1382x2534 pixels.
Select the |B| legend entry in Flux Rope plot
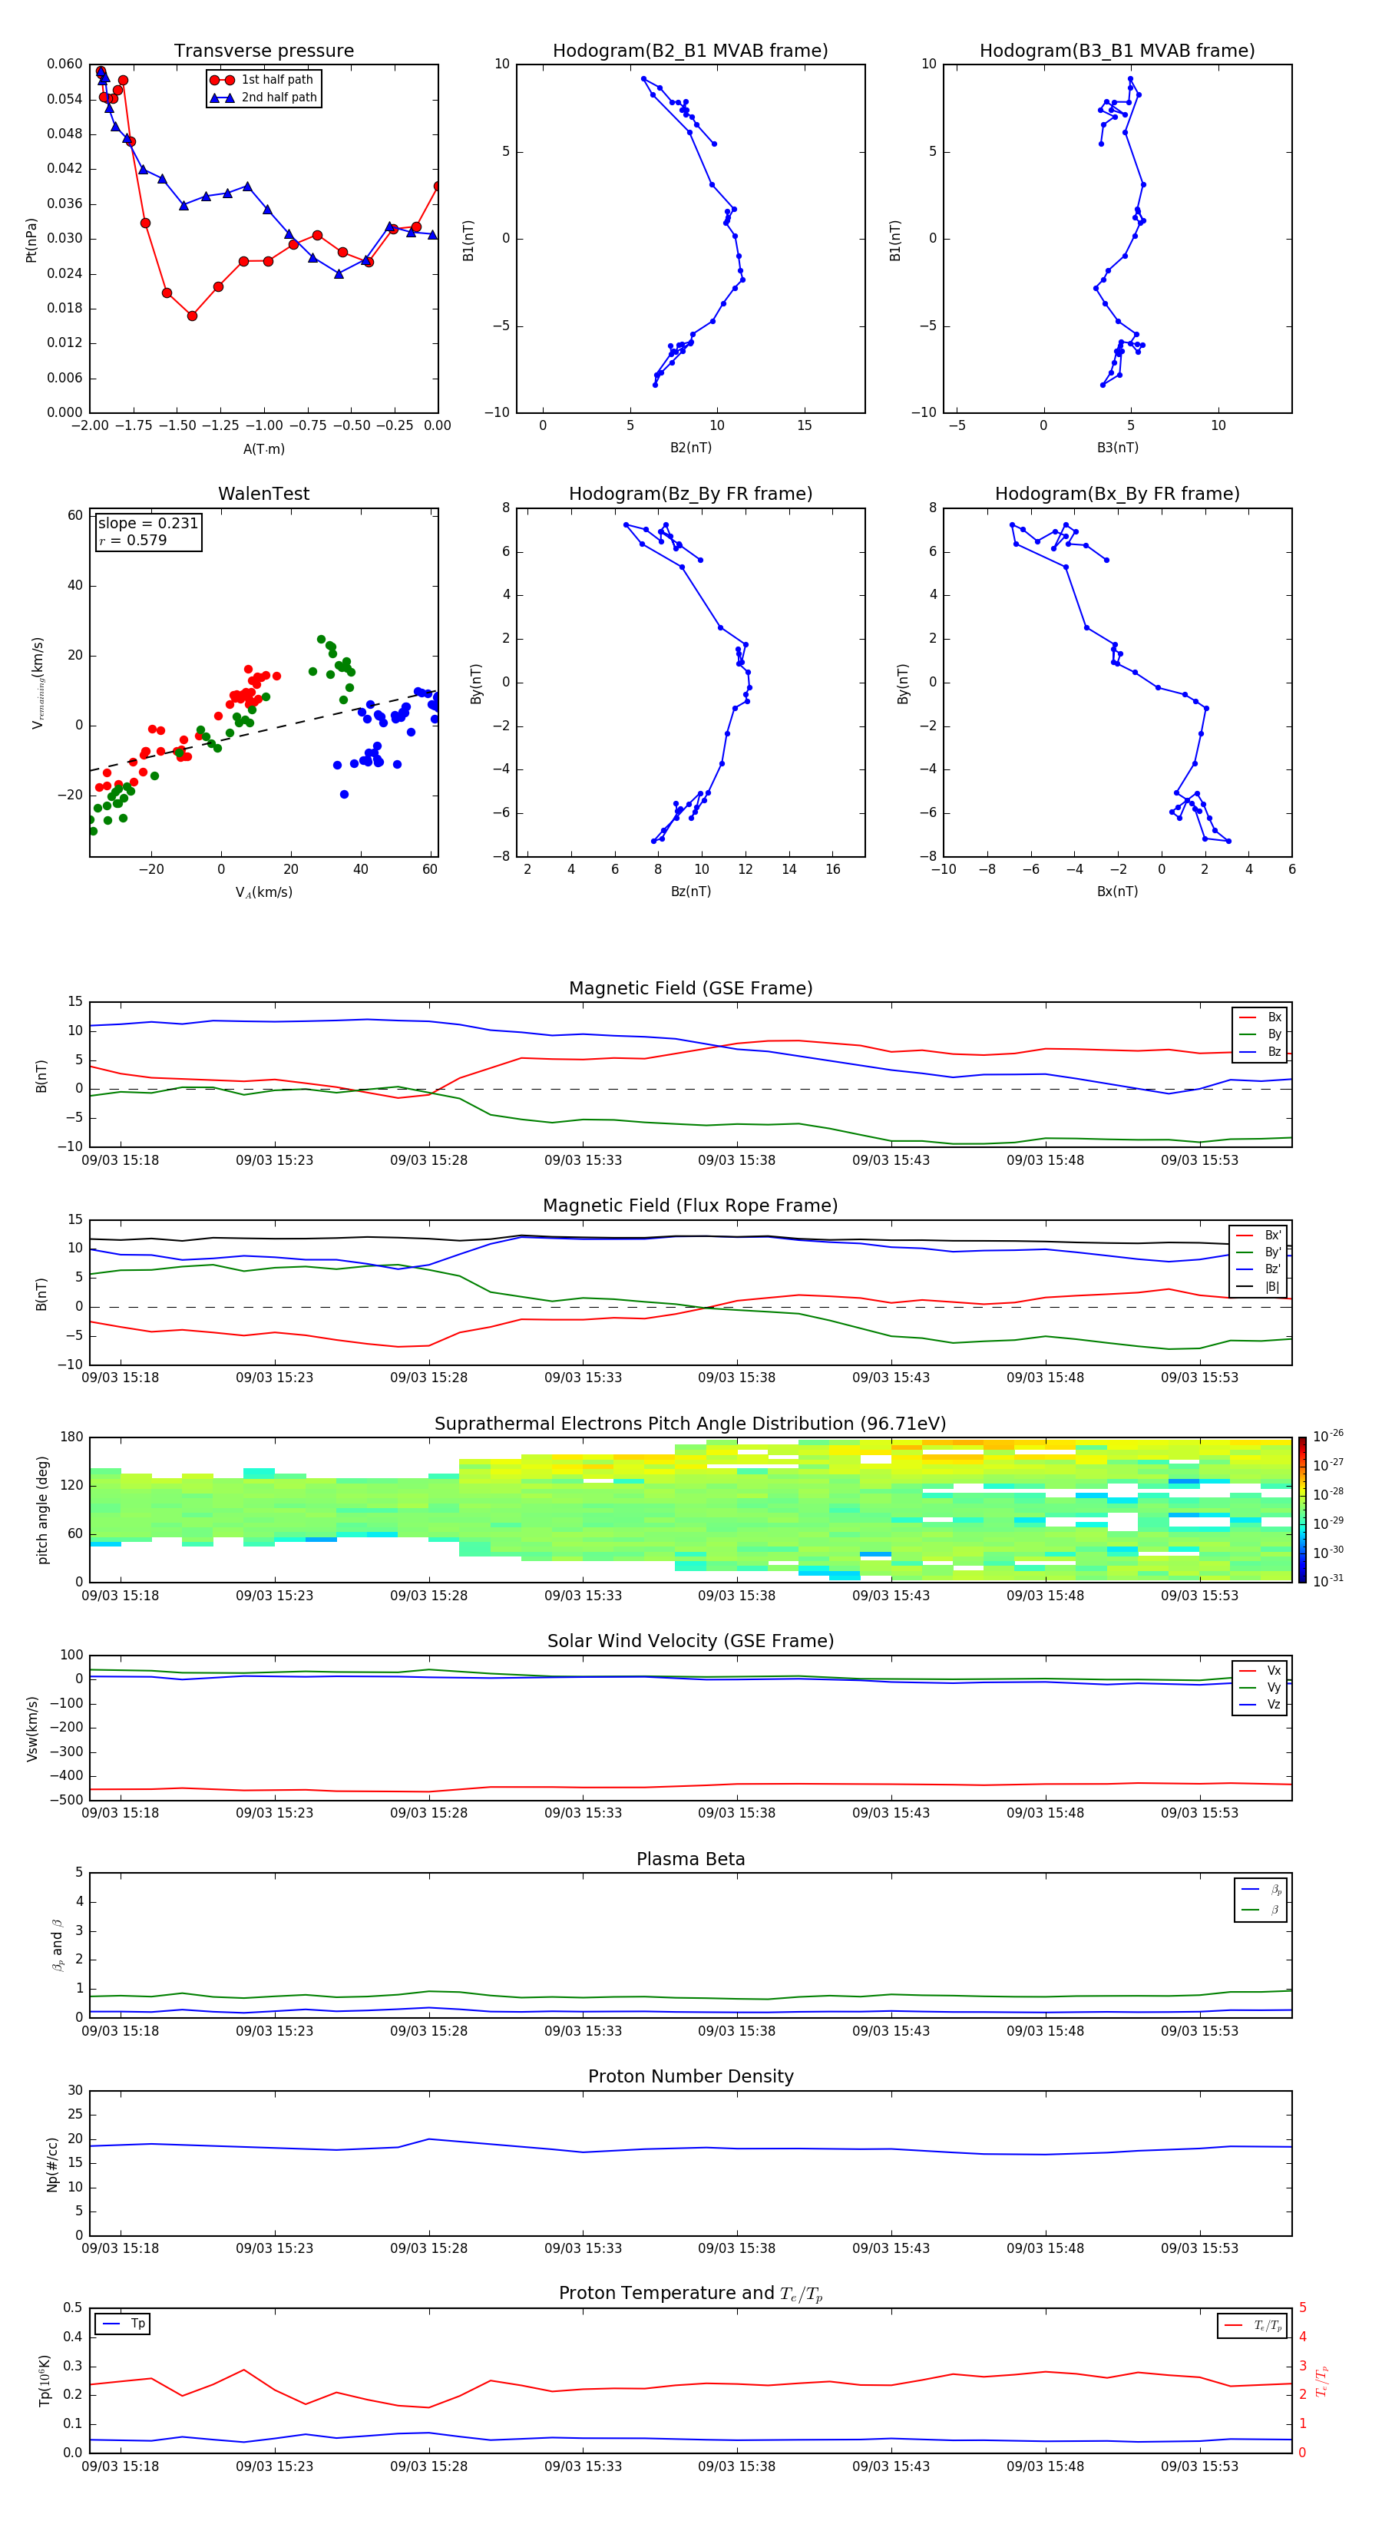tap(1258, 1288)
